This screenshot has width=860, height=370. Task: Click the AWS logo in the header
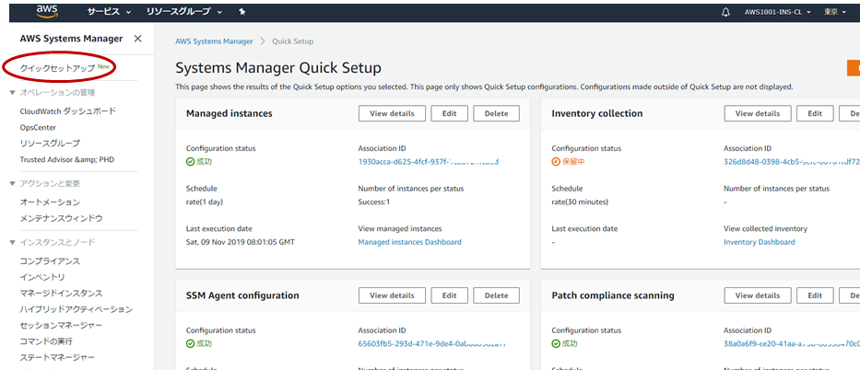click(48, 11)
